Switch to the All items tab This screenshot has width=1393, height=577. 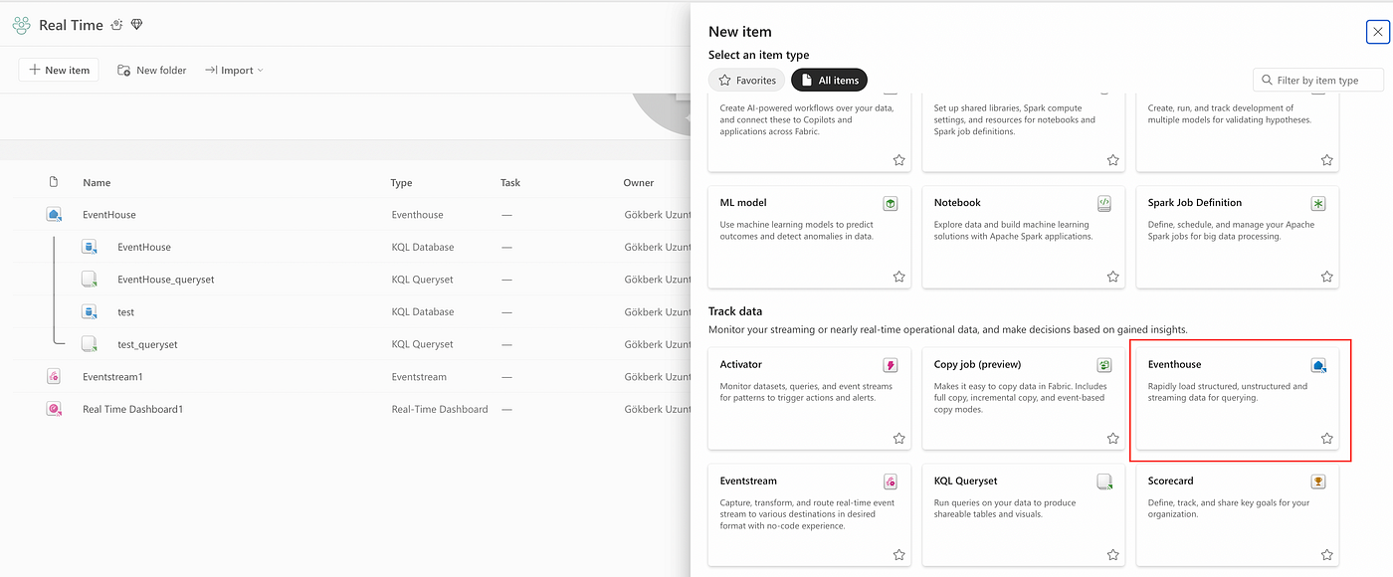830,80
